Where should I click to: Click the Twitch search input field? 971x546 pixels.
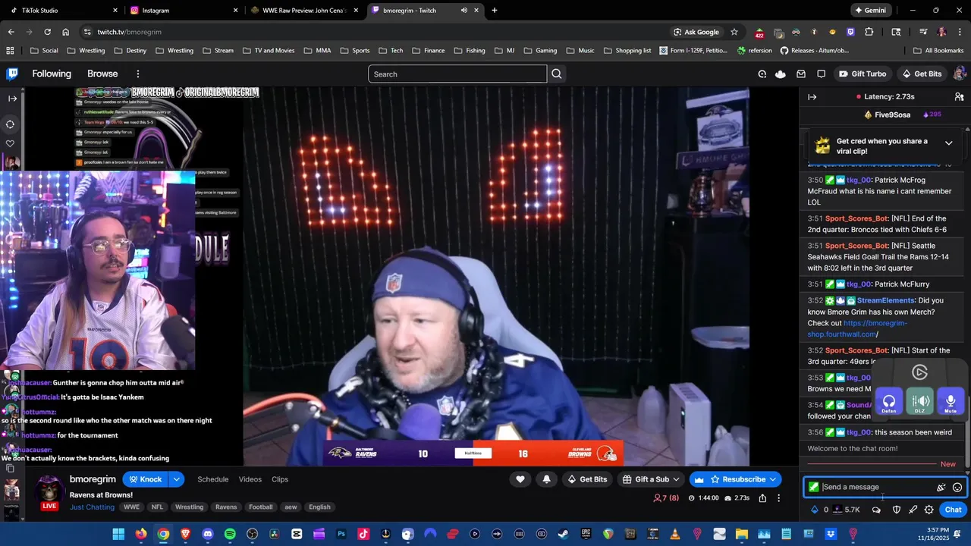pyautogui.click(x=457, y=74)
